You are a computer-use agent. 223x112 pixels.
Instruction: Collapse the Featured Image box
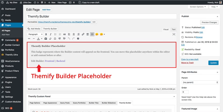[x=217, y=109]
